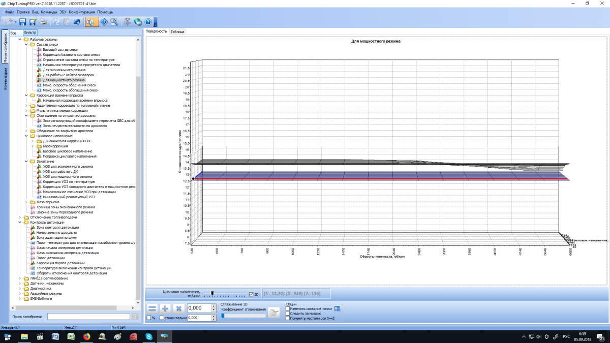Select 'Базовое цикловое наполнение' calibration
Image resolution: width=610 pixels, height=343 pixels.
pos(67,151)
